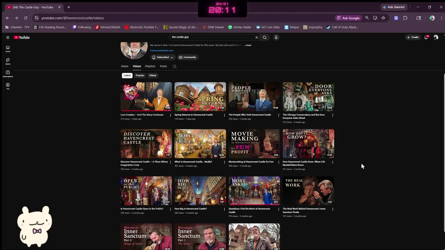Switch to the Playlists tab
The image size is (445, 250).
coord(150,66)
